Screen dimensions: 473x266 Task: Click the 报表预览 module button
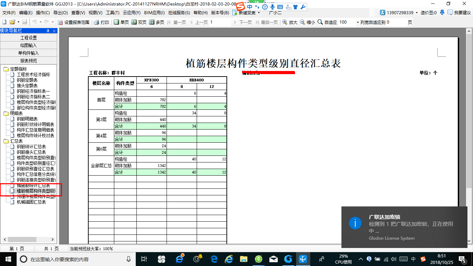pyautogui.click(x=28, y=61)
